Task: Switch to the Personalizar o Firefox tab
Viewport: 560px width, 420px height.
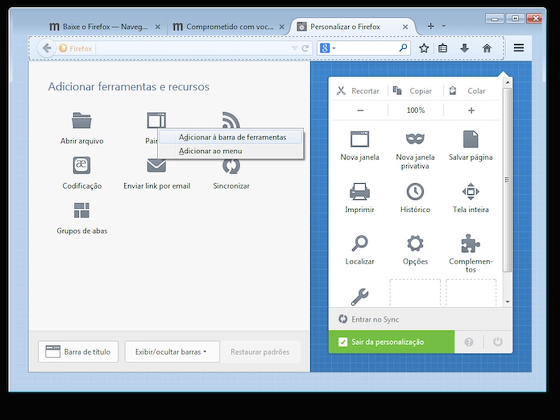Action: 347,26
